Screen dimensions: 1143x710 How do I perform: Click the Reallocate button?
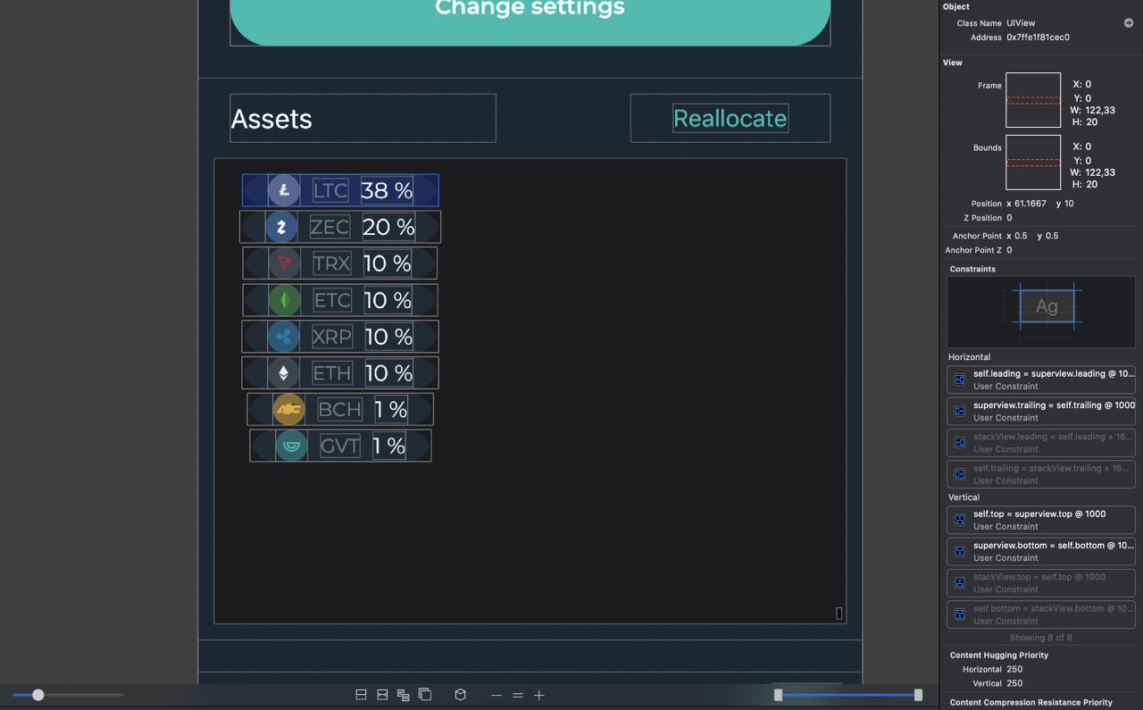[730, 118]
